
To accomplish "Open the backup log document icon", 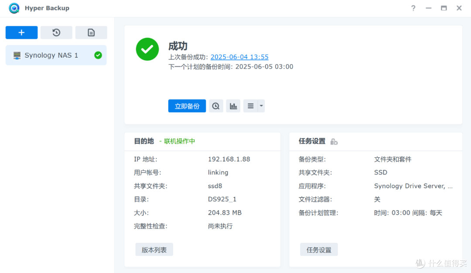I will coord(91,32).
